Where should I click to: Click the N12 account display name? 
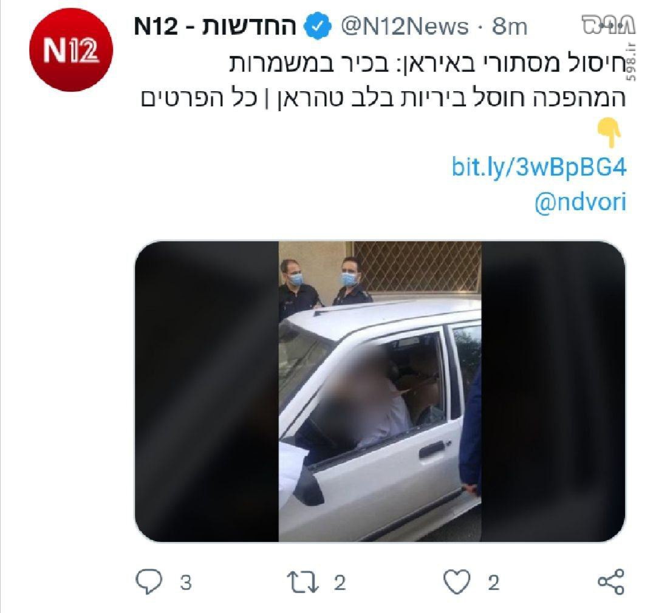pyautogui.click(x=214, y=26)
